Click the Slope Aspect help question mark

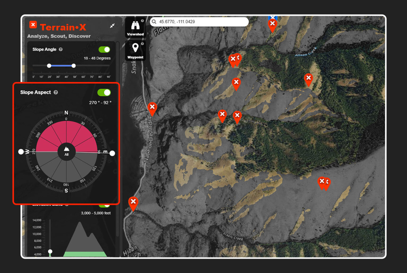(x=56, y=92)
